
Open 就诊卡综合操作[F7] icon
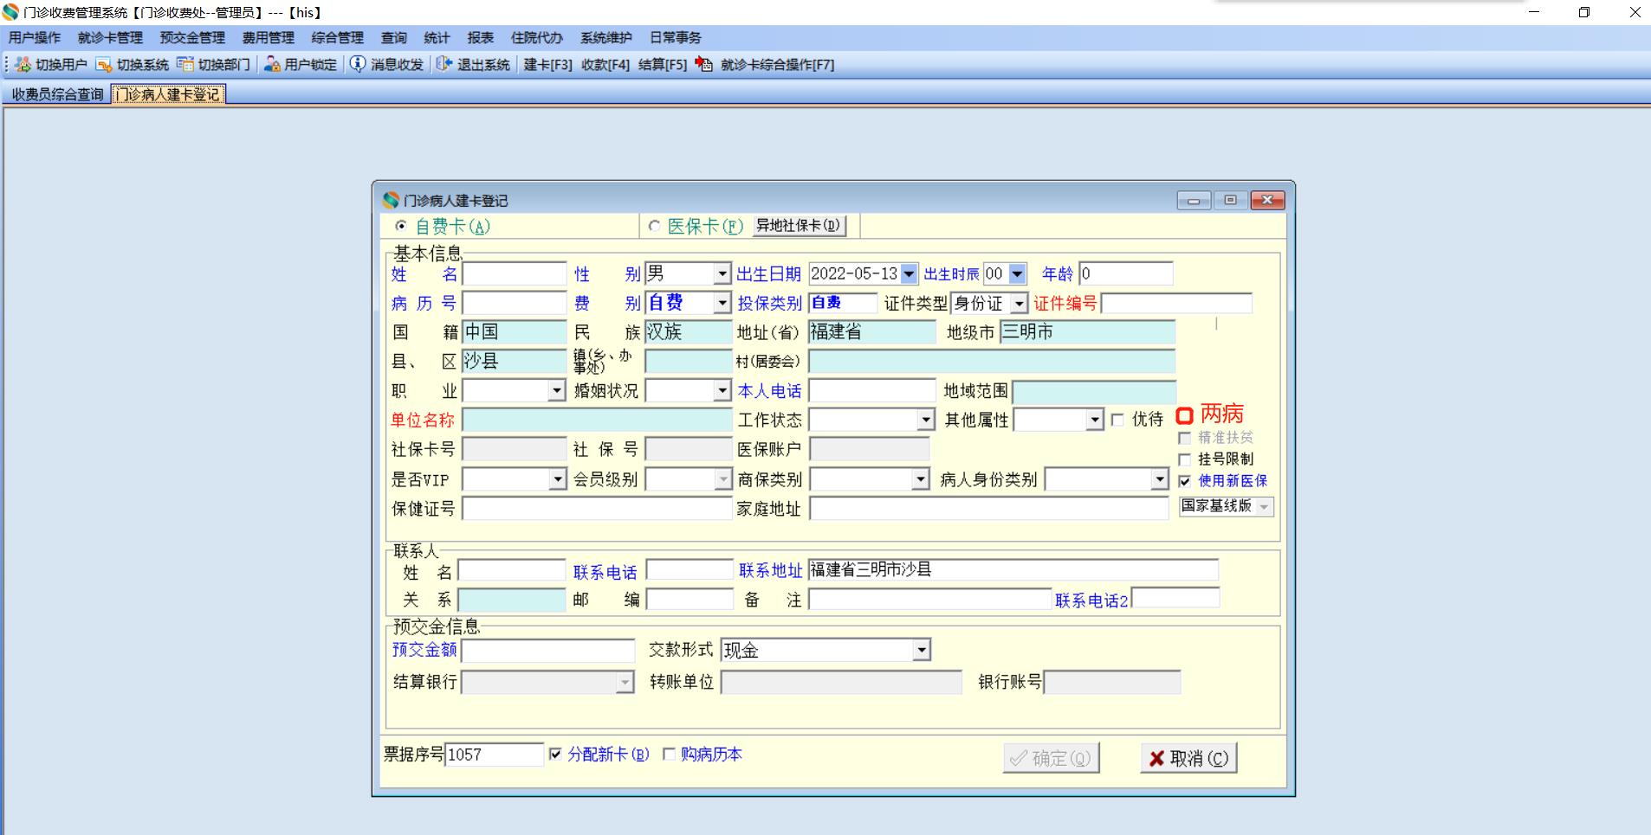pos(704,65)
